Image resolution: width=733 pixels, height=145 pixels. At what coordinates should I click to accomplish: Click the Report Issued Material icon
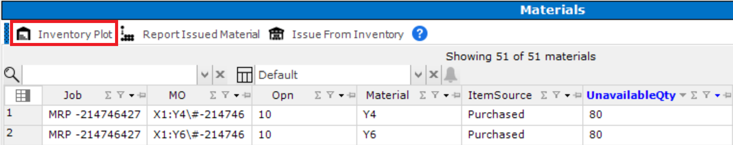click(127, 34)
